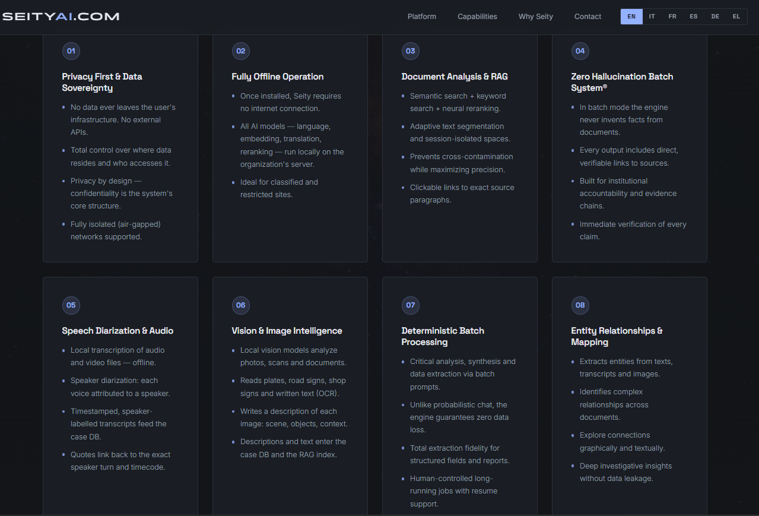Click the 01 number badge

(71, 51)
